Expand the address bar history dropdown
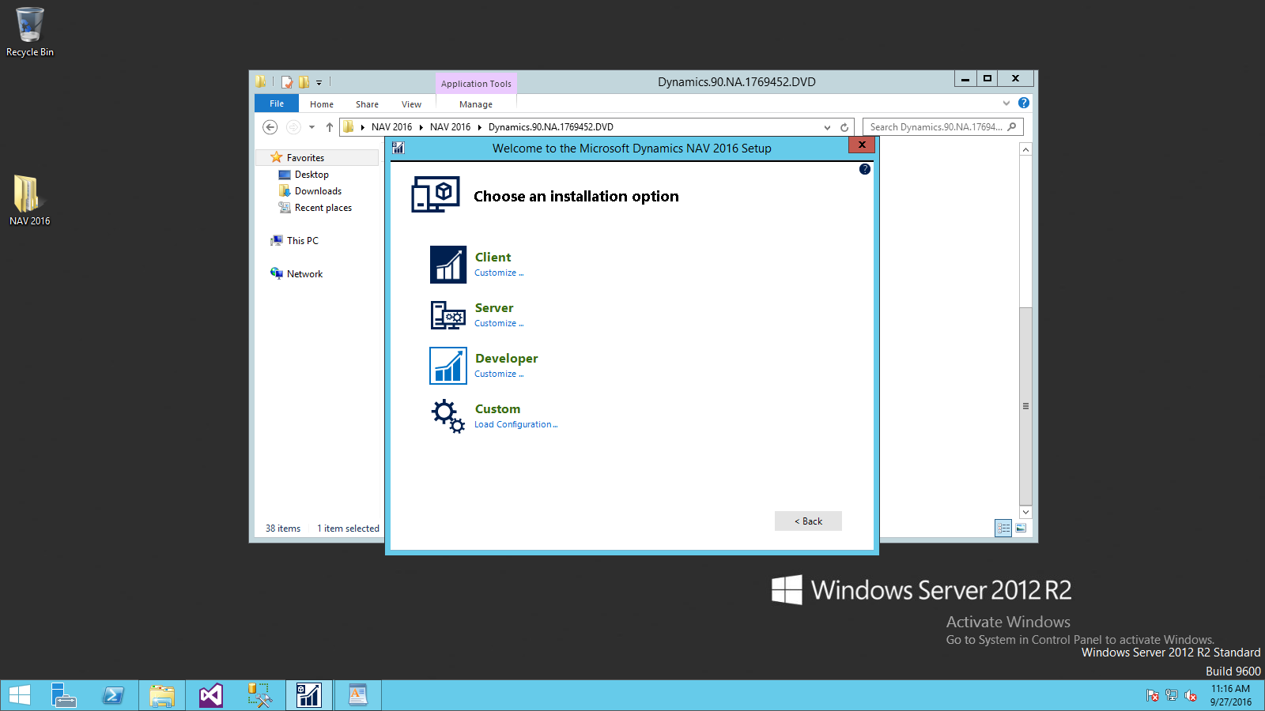Viewport: 1265px width, 711px height. pyautogui.click(x=827, y=127)
